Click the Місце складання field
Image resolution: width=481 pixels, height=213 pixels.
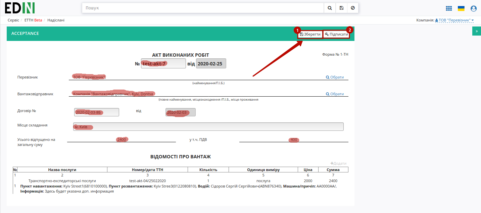tap(208, 126)
